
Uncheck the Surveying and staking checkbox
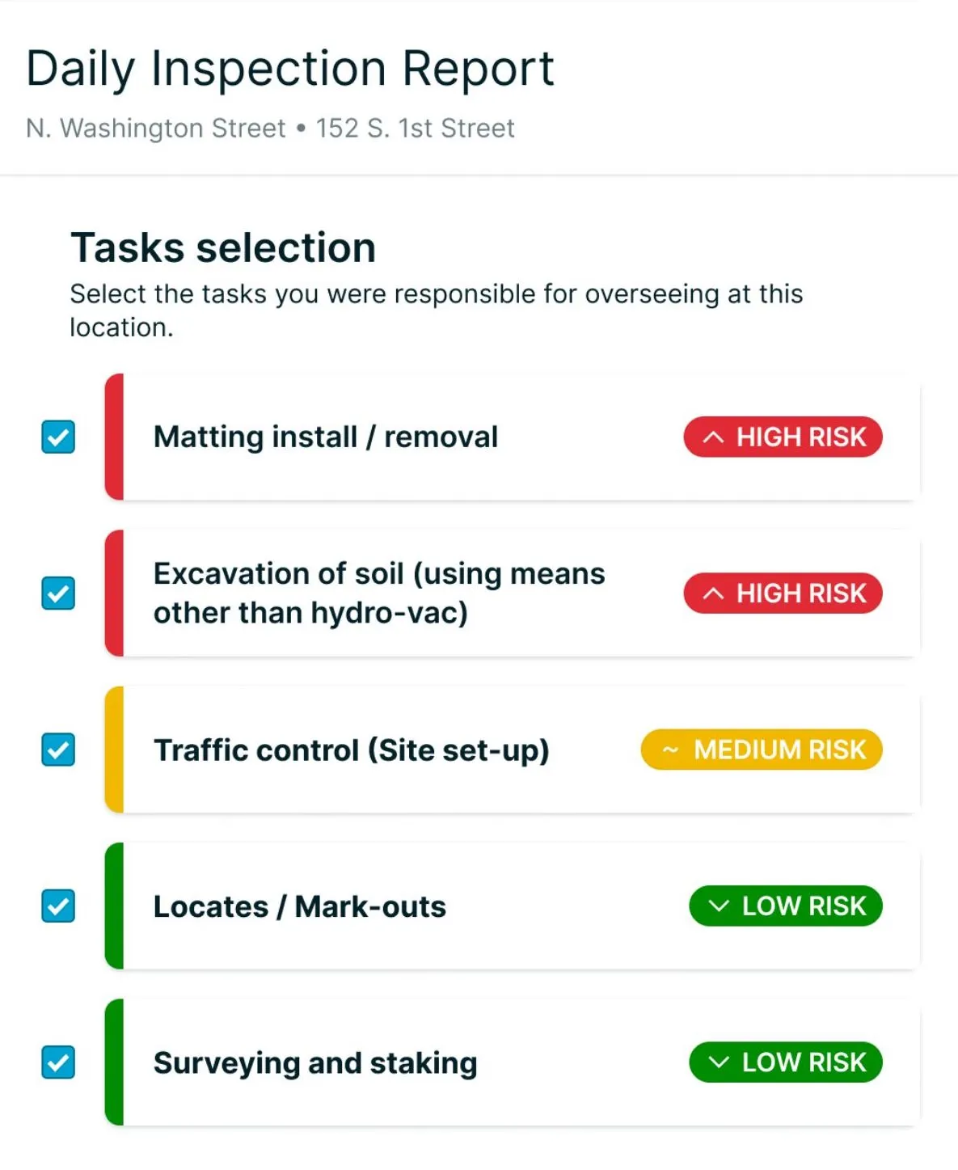58,1062
